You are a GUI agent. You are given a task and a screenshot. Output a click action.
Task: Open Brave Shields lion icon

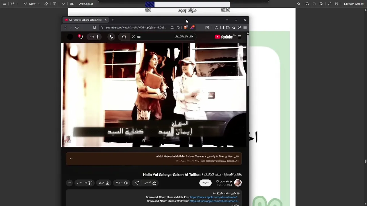click(x=186, y=27)
